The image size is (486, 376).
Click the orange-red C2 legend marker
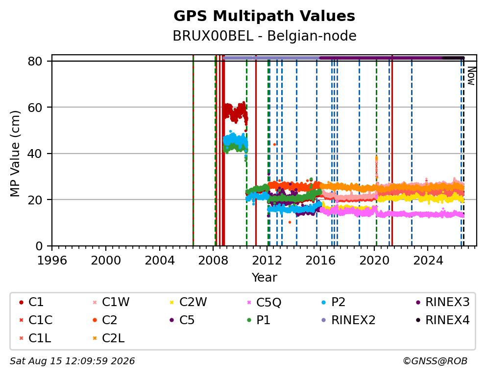[95, 320]
